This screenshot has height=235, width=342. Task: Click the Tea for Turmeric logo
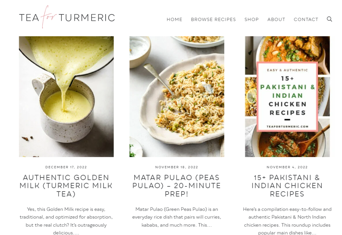click(x=67, y=17)
